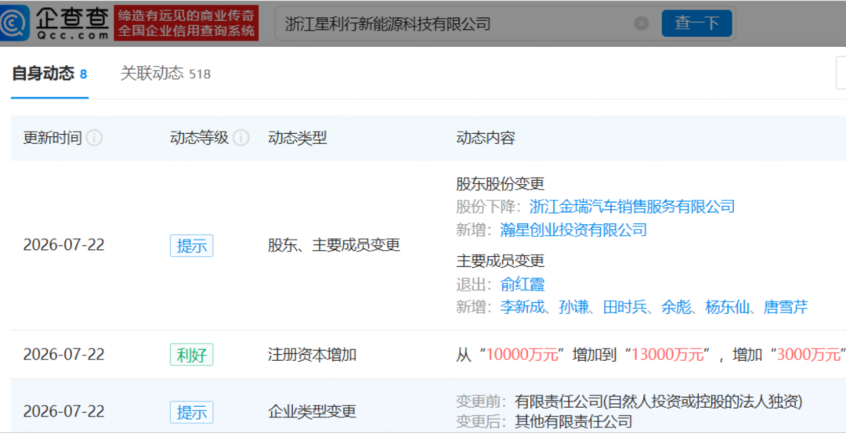Open 田时兵 profile link
846x433 pixels.
coord(625,308)
